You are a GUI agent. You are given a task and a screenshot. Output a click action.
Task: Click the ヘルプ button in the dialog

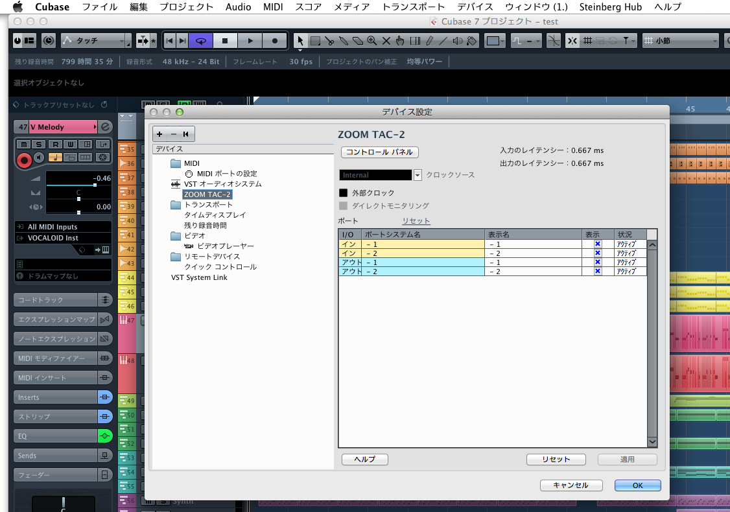(x=365, y=460)
